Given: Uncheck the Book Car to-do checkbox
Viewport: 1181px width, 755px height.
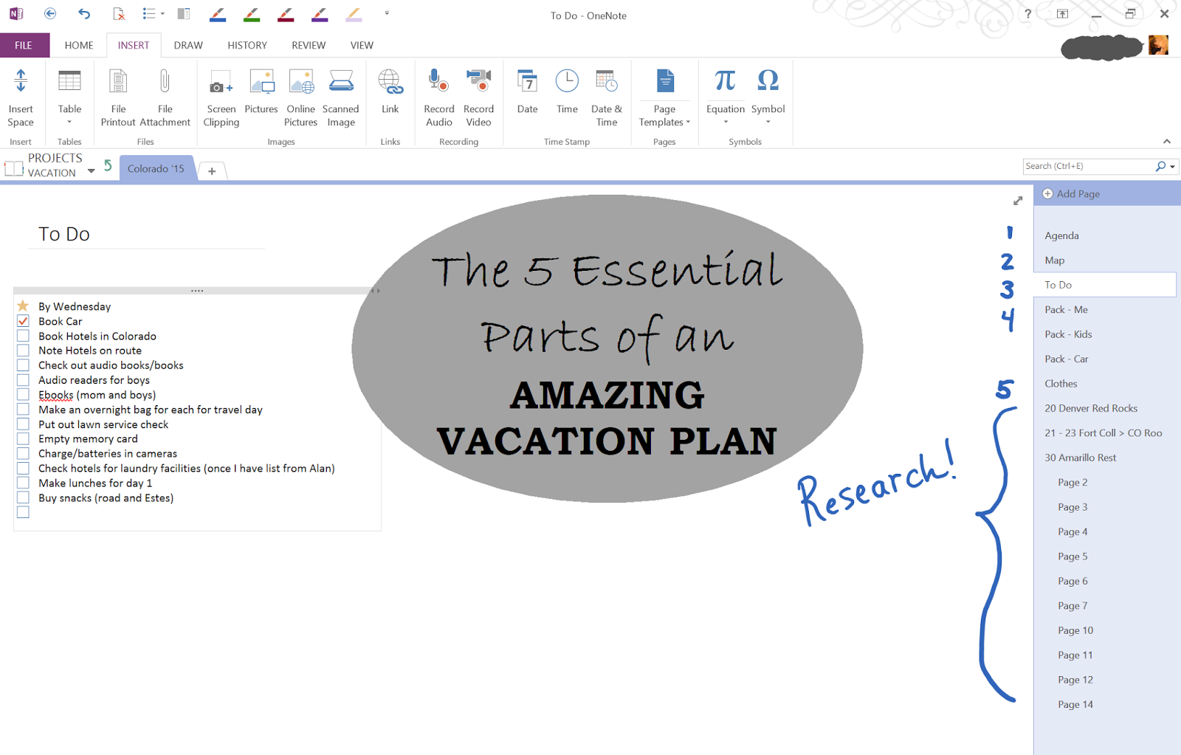Looking at the screenshot, I should click(23, 321).
